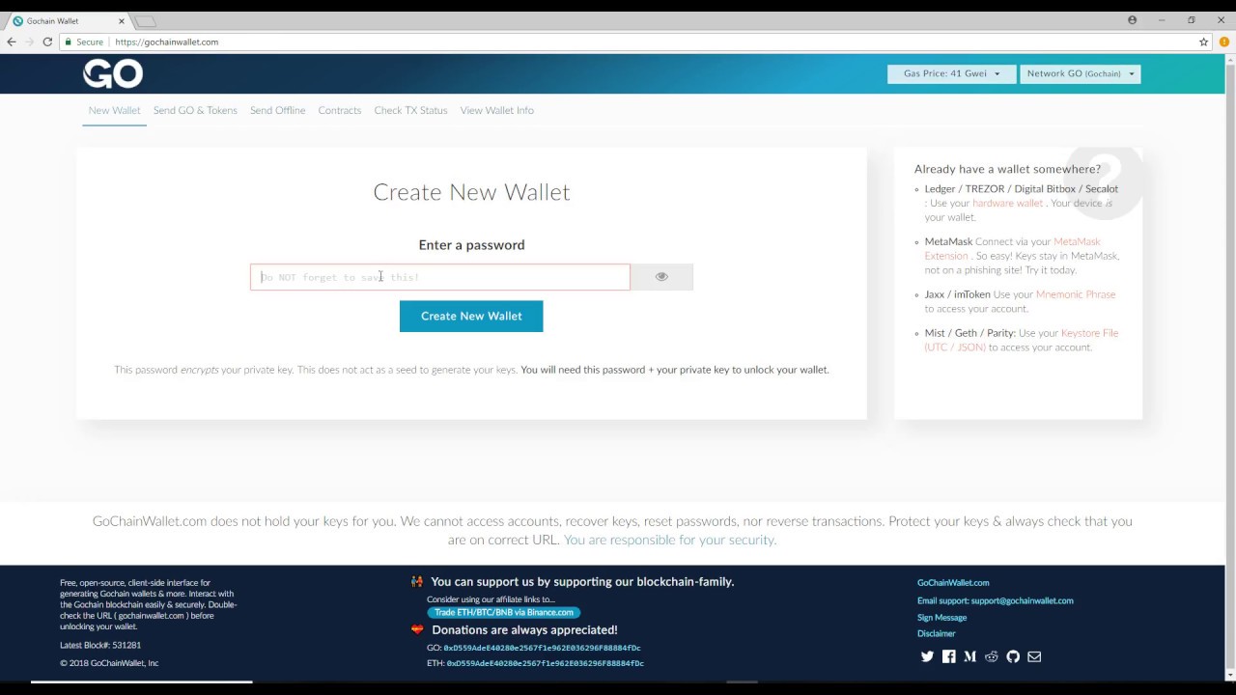
Task: Open the Sign Message link
Action: pyautogui.click(x=941, y=618)
